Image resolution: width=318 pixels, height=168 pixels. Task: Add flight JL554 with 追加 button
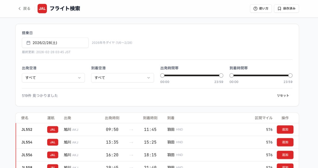(x=285, y=142)
